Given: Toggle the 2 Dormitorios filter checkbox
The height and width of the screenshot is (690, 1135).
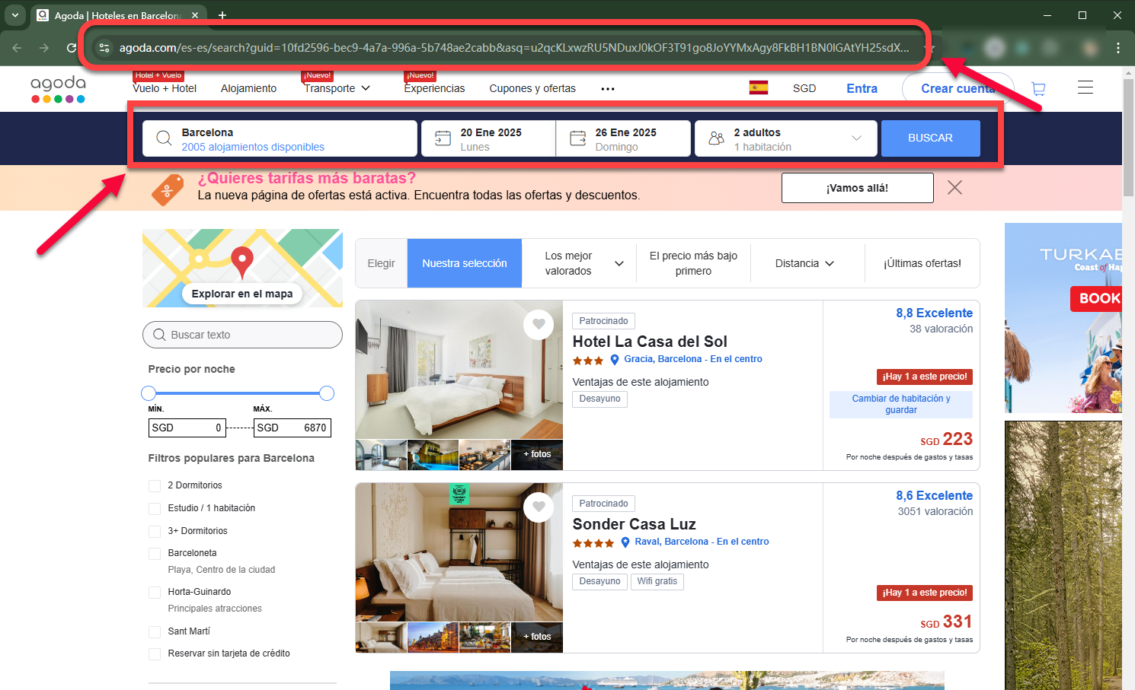Looking at the screenshot, I should [x=155, y=486].
